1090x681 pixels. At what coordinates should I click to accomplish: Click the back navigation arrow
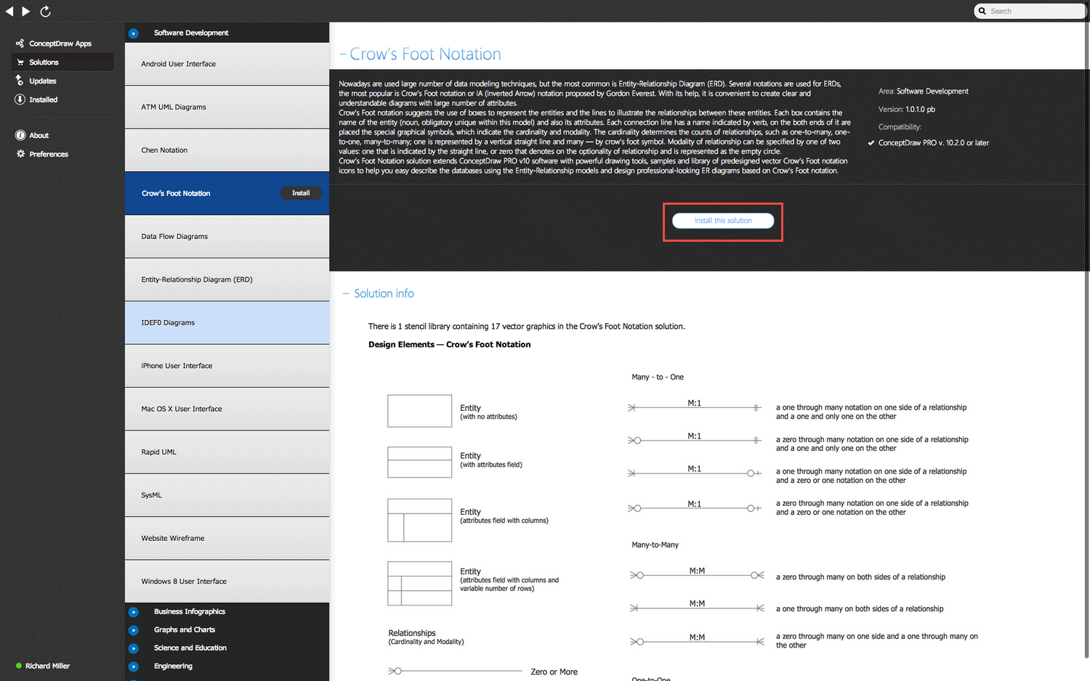point(9,11)
